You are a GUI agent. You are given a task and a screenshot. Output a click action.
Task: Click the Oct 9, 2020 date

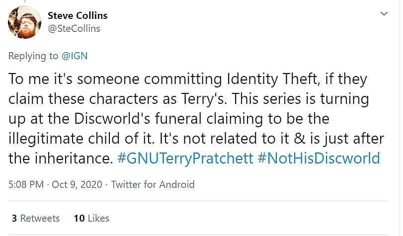[77, 184]
